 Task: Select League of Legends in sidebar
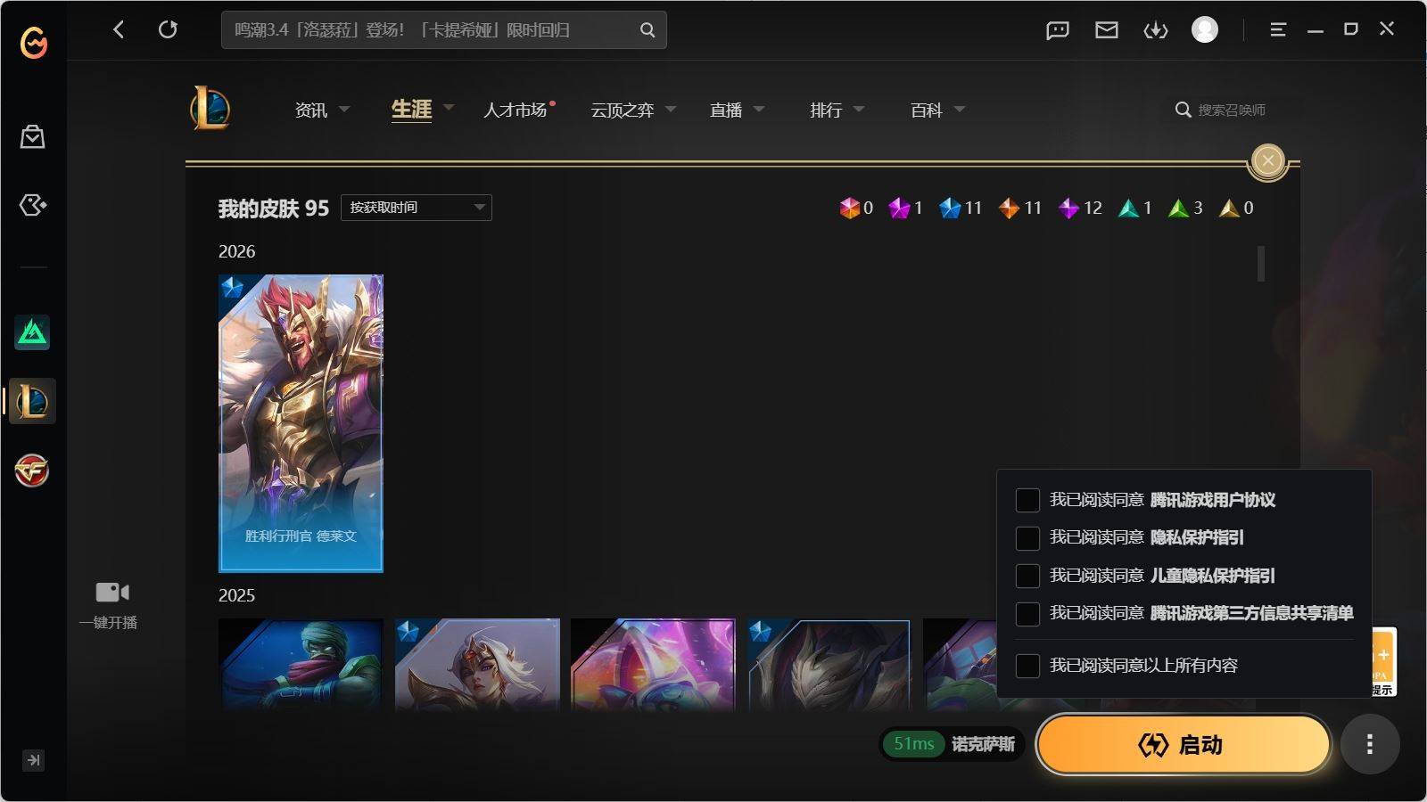pos(32,401)
